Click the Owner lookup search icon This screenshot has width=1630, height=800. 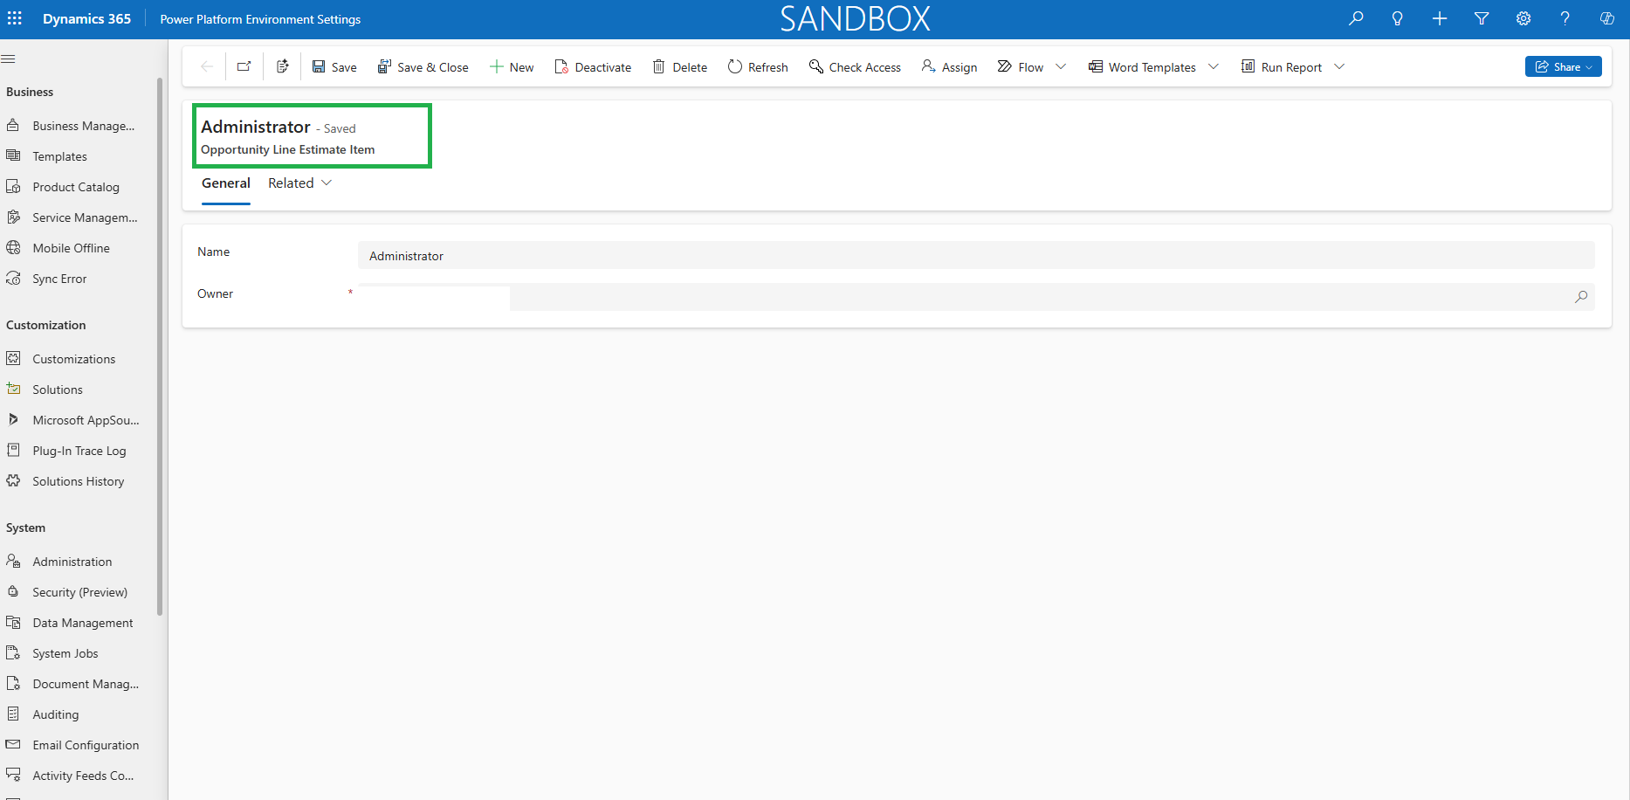coord(1581,297)
